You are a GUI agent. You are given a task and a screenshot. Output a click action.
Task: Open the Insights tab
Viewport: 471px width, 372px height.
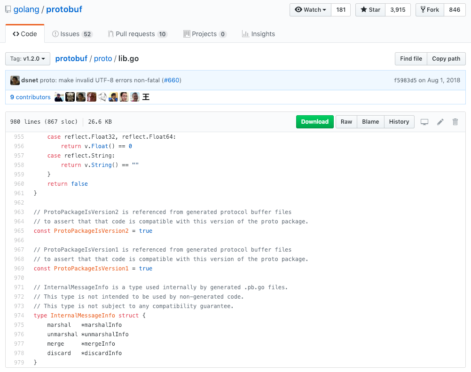tap(259, 34)
